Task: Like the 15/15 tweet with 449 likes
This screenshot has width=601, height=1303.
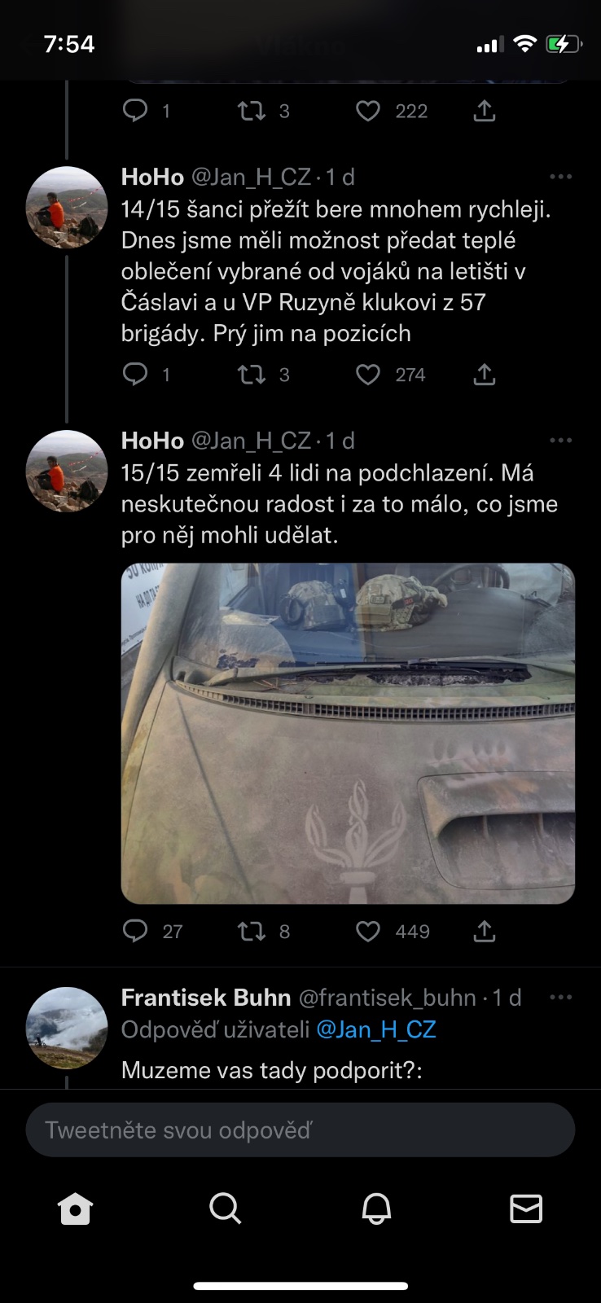Action: [x=368, y=931]
